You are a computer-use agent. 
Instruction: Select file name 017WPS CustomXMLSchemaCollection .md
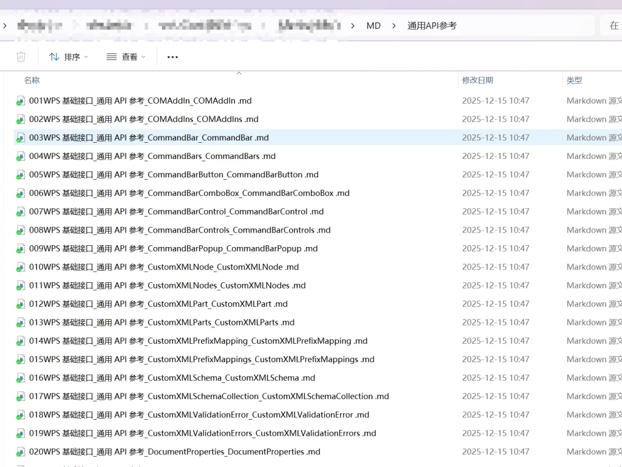[x=208, y=396]
